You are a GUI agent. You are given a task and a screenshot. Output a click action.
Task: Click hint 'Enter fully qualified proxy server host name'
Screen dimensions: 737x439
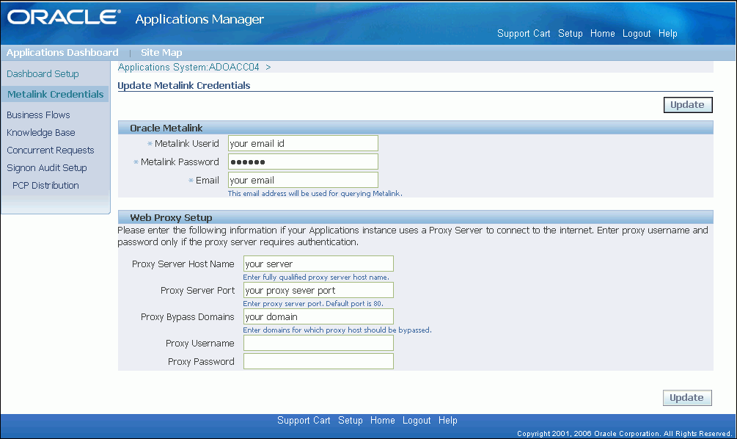[x=316, y=277]
